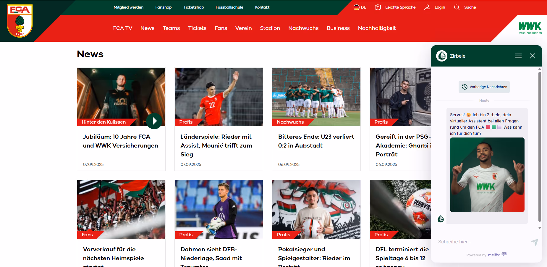The width and height of the screenshot is (547, 267).
Task: Open the Nachhaltigkeit menu
Action: point(377,28)
